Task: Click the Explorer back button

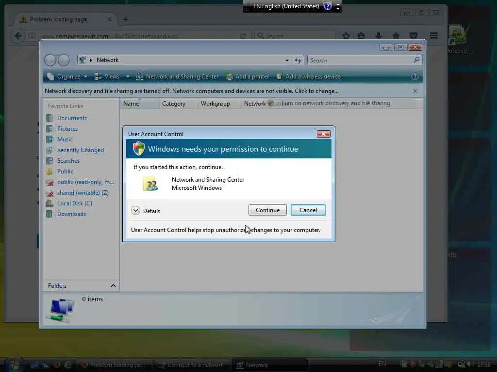Action: click(50, 60)
